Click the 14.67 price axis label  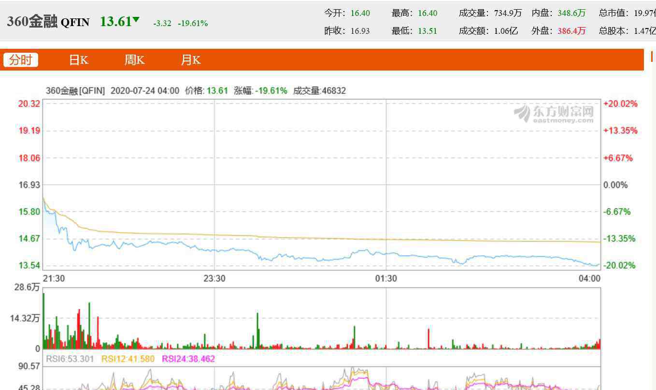coord(29,238)
